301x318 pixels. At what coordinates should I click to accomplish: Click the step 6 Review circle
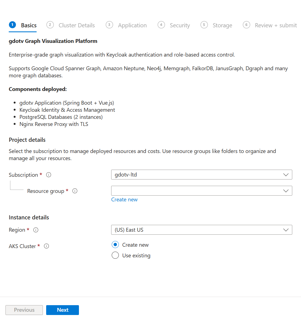[246, 25]
